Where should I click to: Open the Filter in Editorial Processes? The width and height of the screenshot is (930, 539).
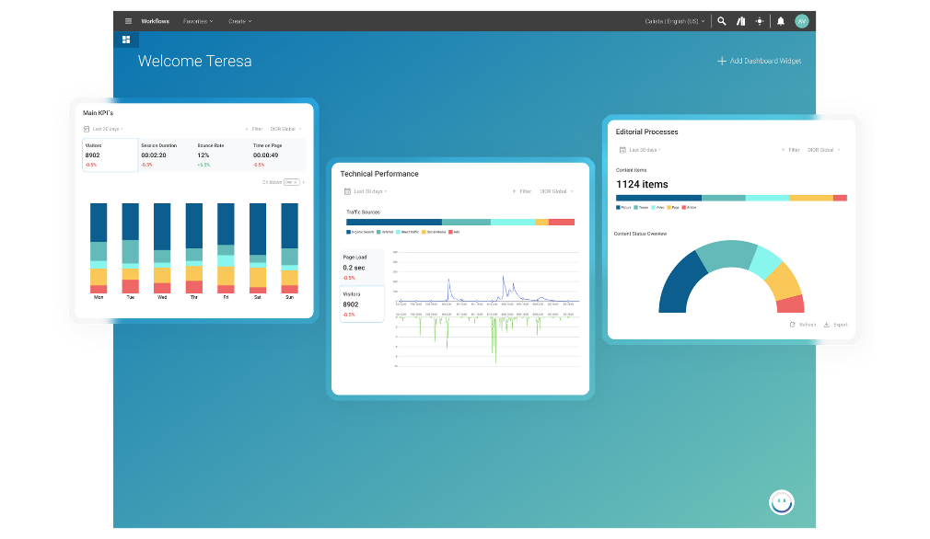(x=793, y=150)
